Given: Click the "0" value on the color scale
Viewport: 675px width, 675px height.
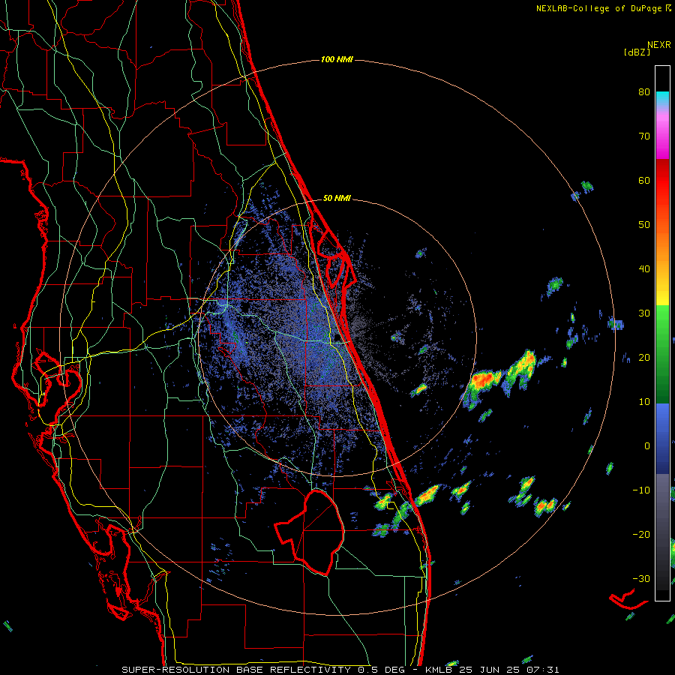Looking at the screenshot, I should click(x=647, y=446).
